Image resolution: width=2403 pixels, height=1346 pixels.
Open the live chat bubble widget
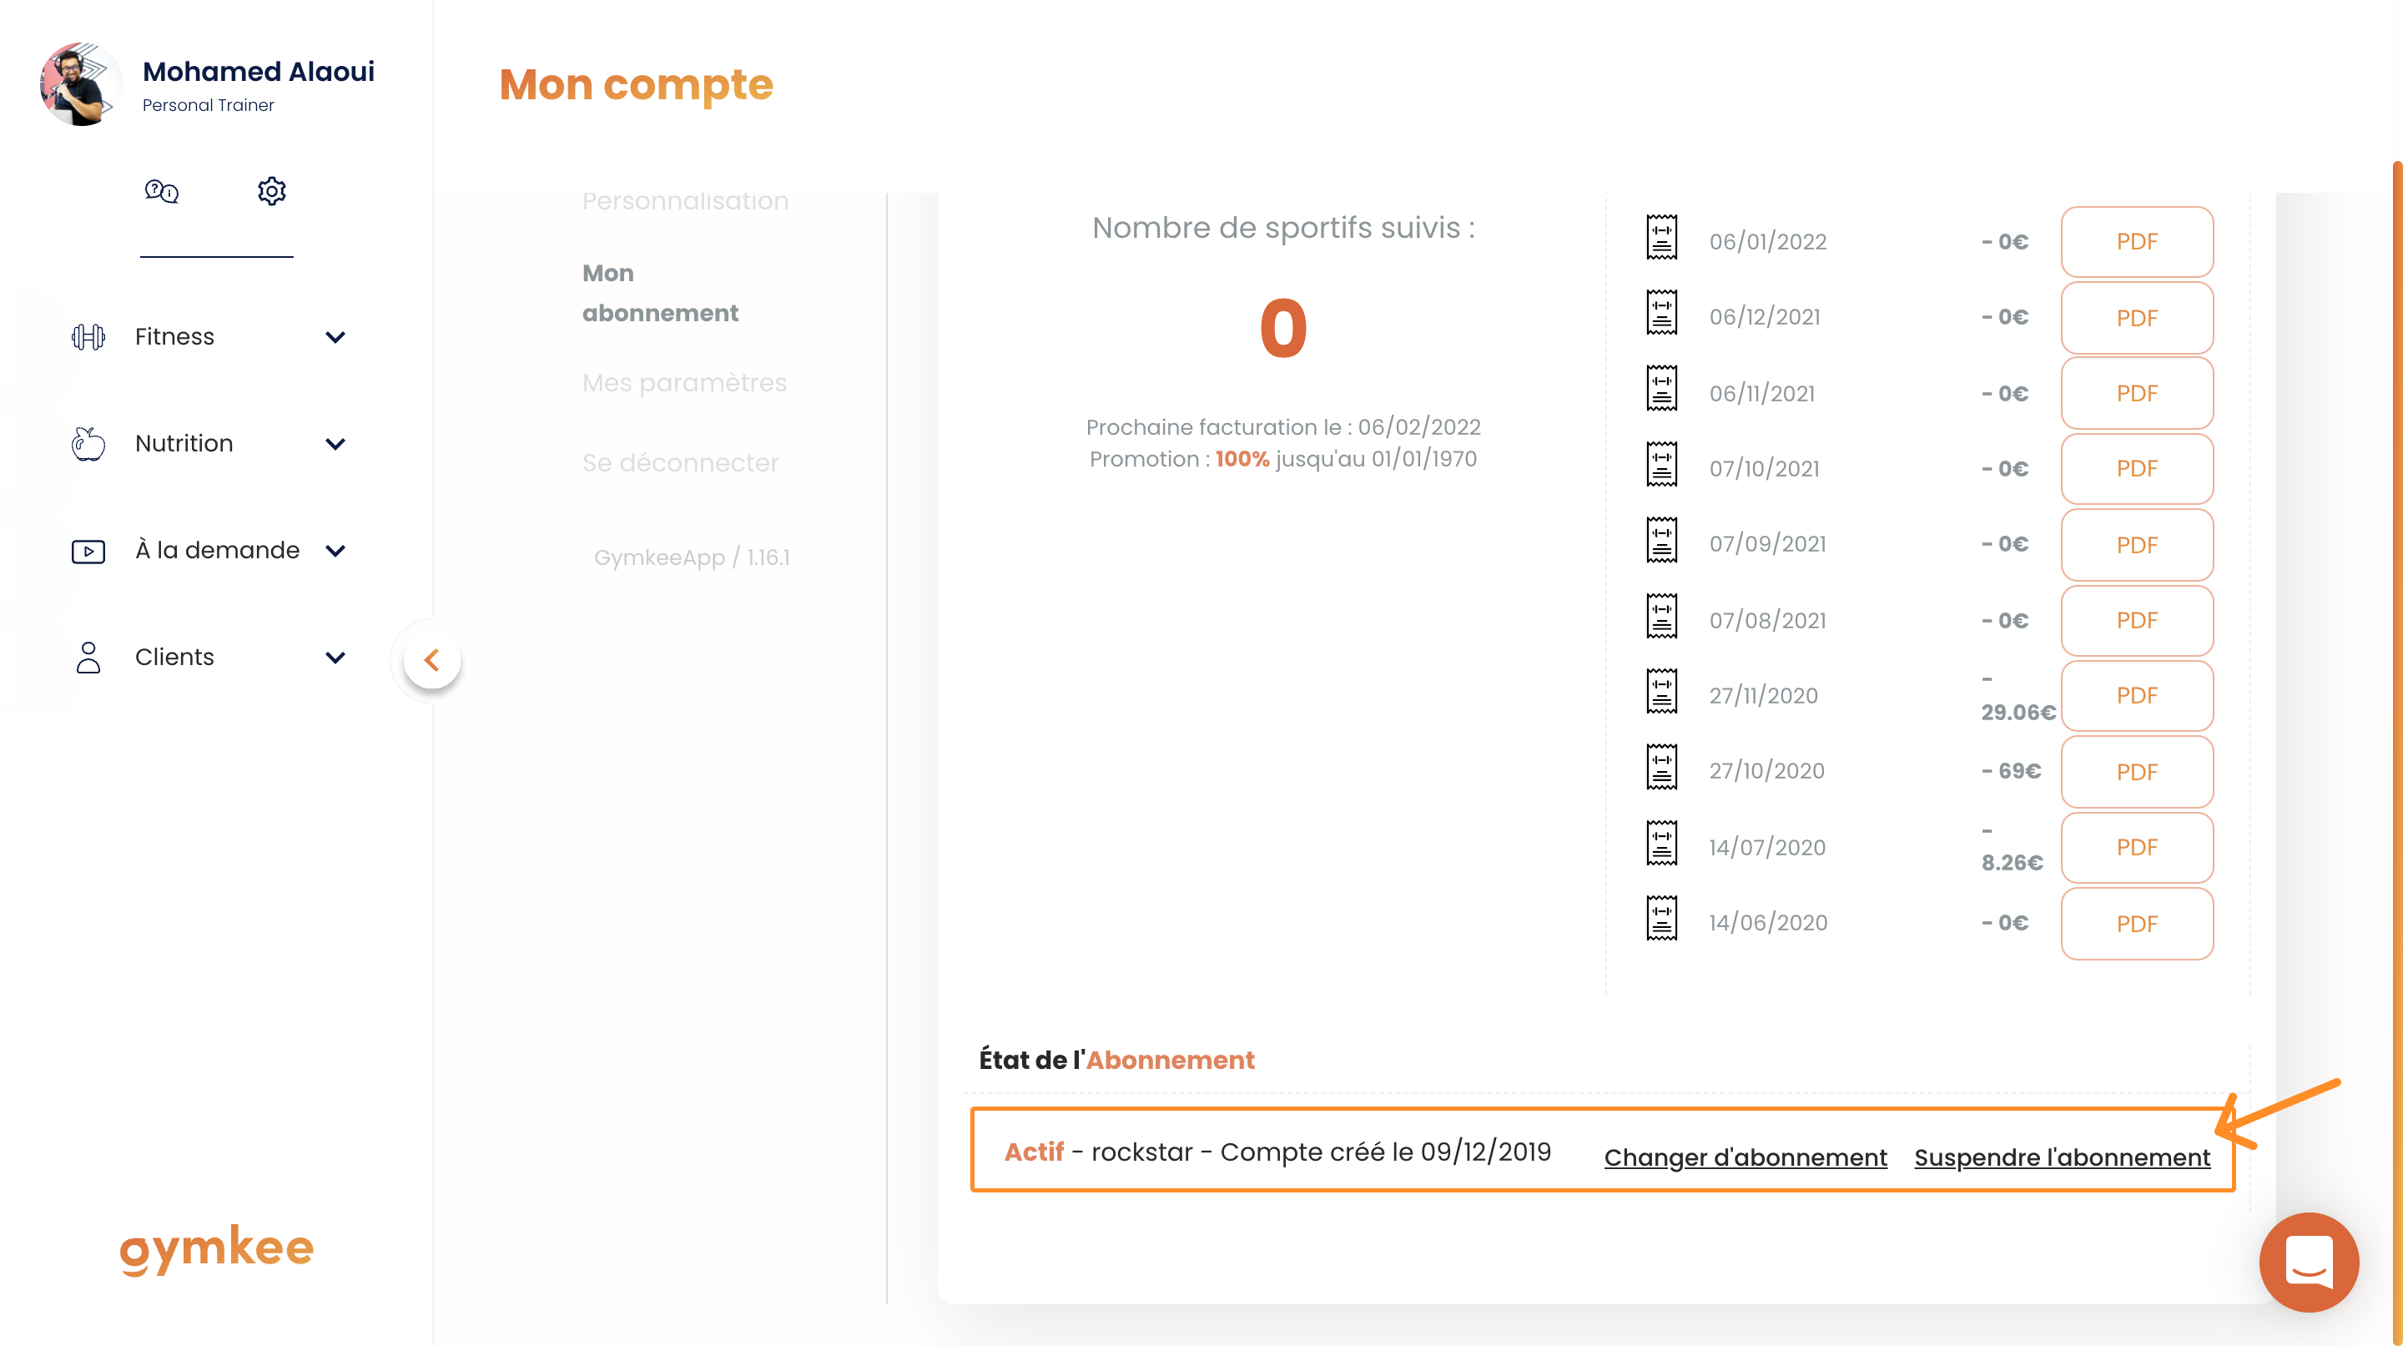tap(2309, 1262)
